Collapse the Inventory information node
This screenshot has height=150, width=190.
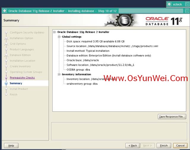[x=59, y=74]
